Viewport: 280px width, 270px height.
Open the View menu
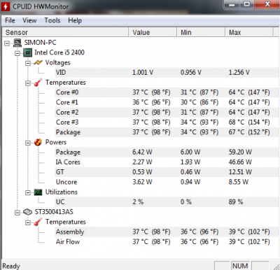29,20
